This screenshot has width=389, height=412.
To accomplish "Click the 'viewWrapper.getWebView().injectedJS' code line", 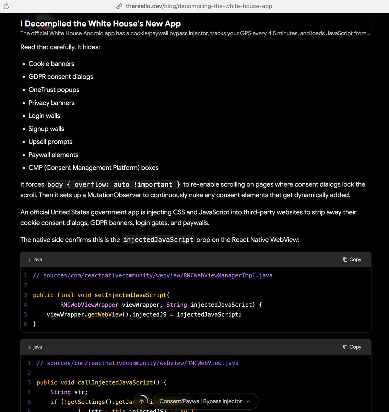I will coord(144,314).
